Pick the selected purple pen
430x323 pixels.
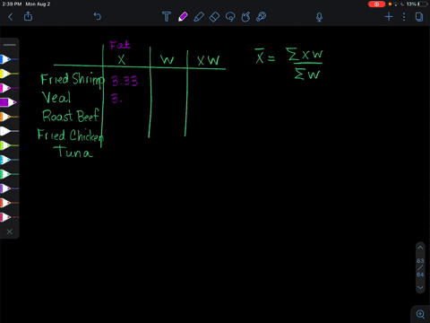click(x=8, y=102)
